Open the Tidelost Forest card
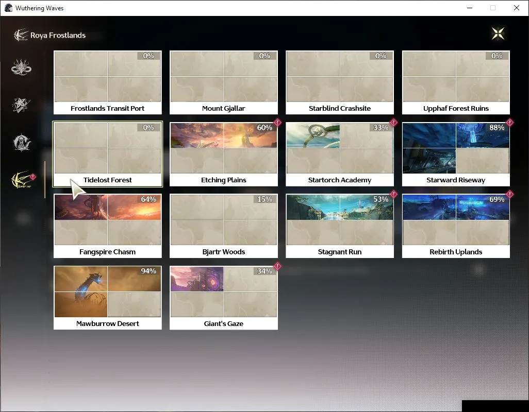 (x=108, y=154)
